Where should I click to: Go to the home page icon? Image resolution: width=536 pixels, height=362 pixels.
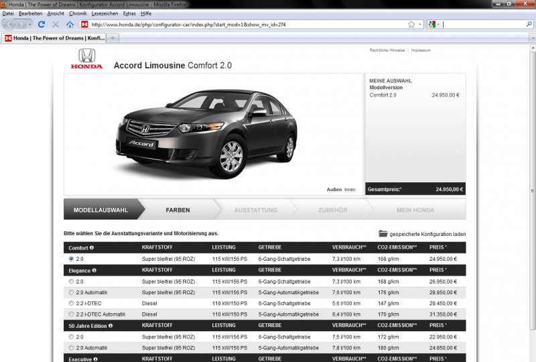(x=70, y=24)
